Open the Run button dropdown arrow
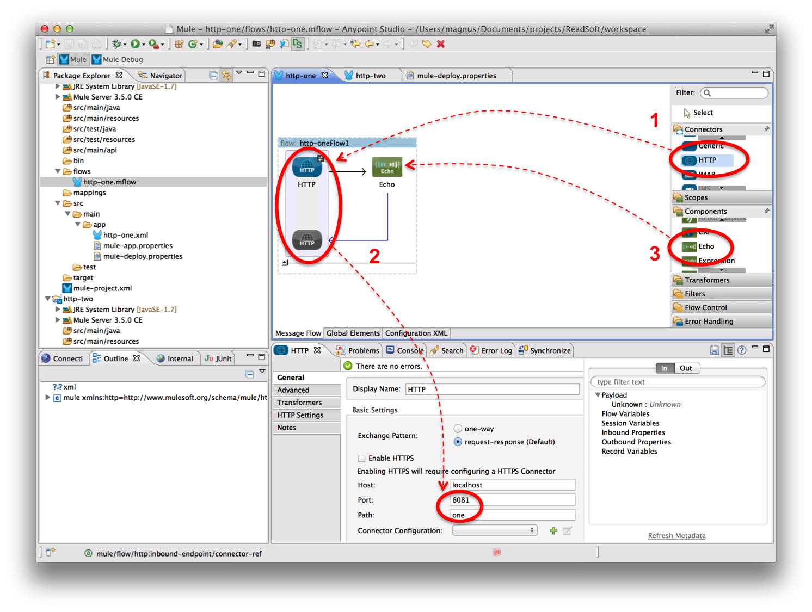 [144, 45]
